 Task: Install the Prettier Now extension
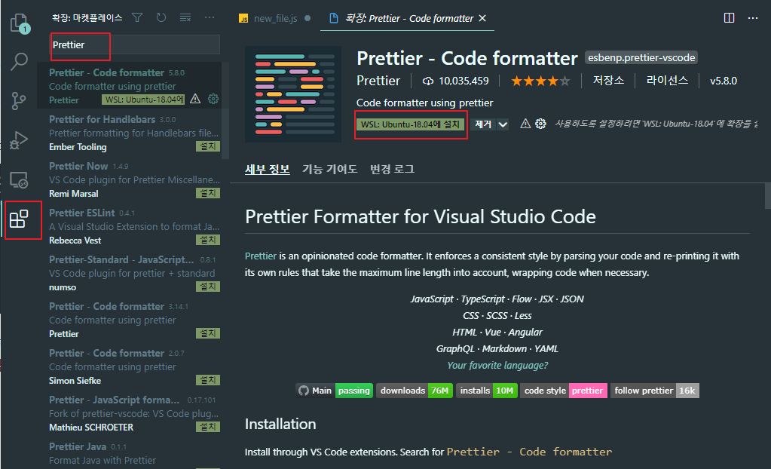[x=207, y=193]
